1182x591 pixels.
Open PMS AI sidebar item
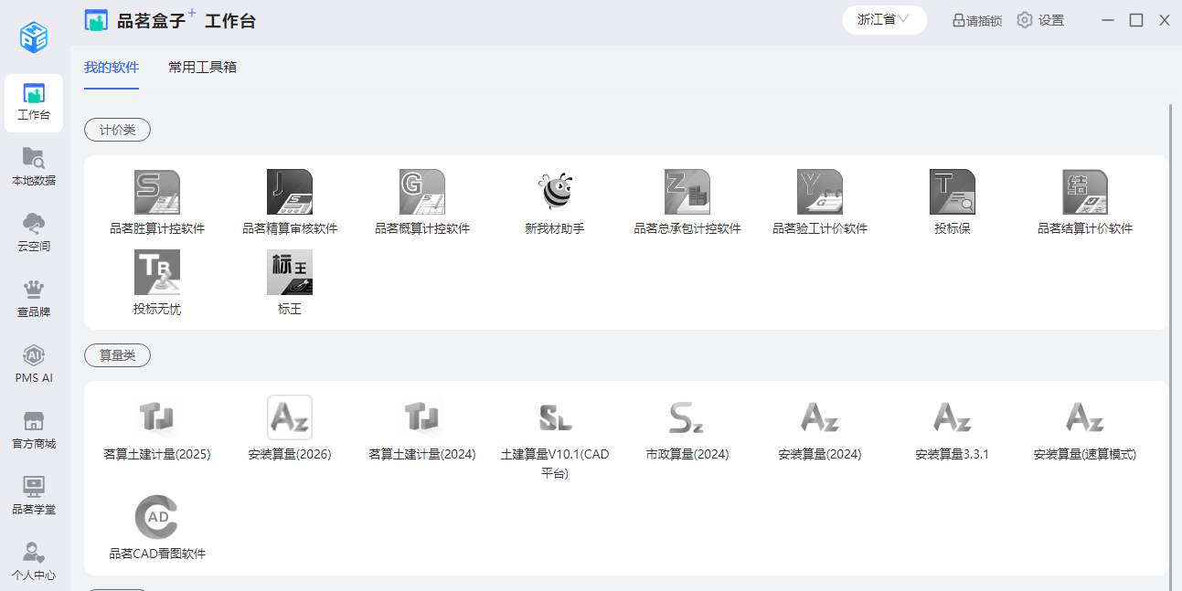tap(34, 364)
